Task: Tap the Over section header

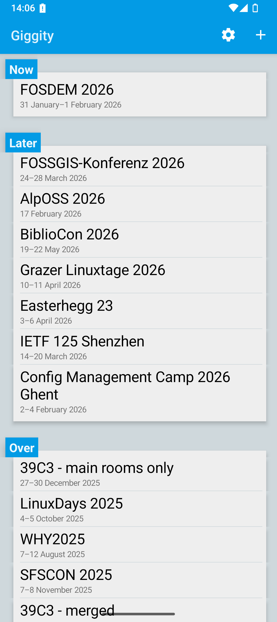Action: [x=22, y=448]
